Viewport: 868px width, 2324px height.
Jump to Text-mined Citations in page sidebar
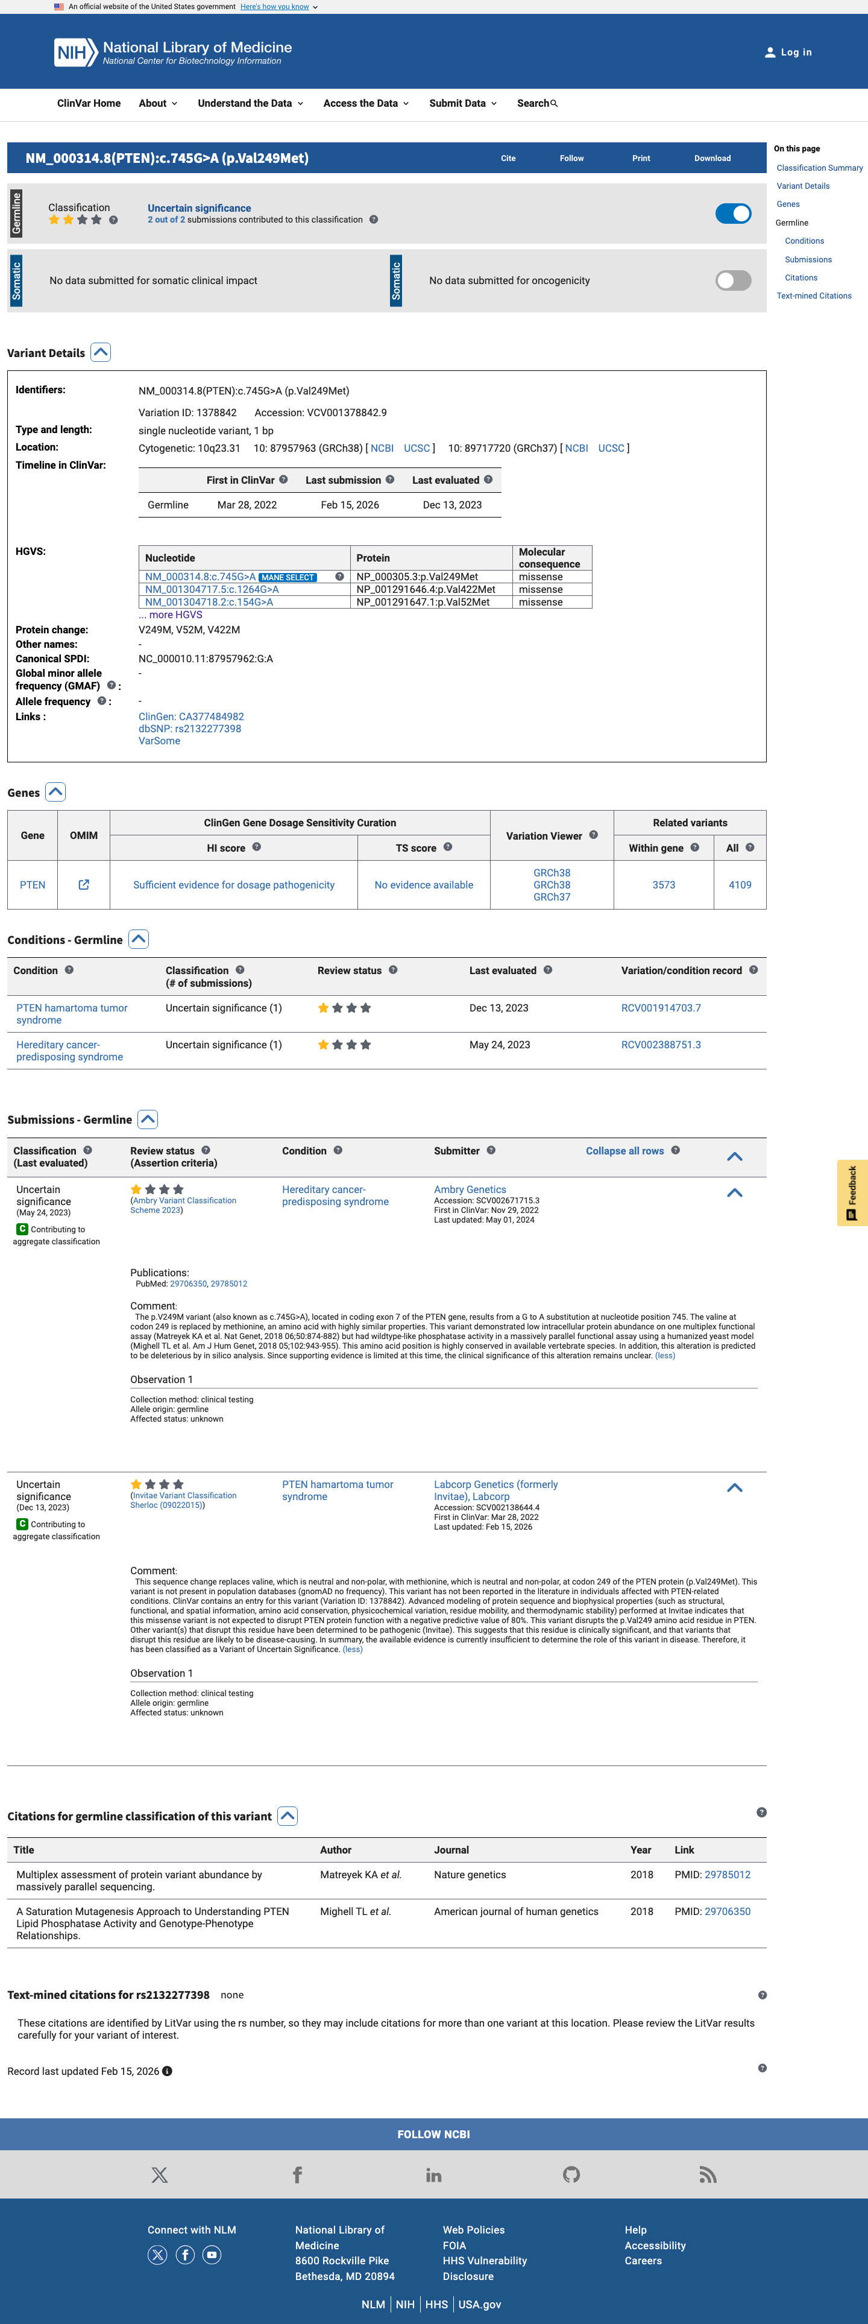click(x=814, y=296)
